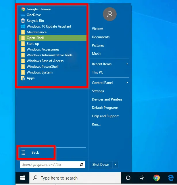Click the Google Chrome icon in programs list

coord(23,9)
